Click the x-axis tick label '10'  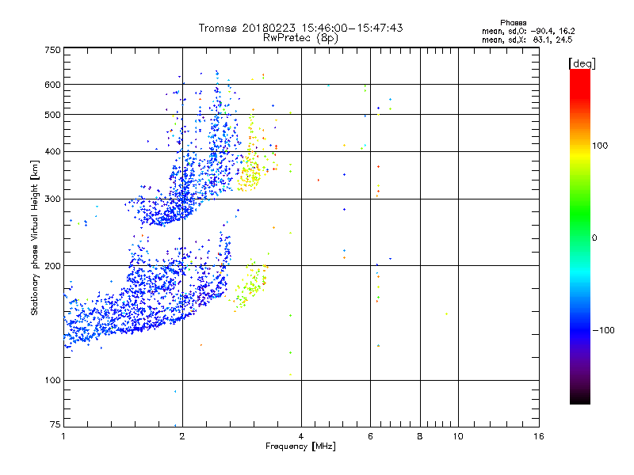click(x=458, y=436)
